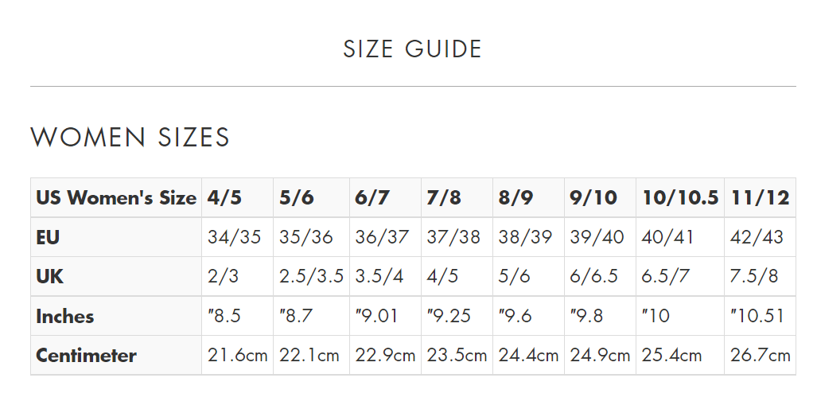Click EU size 42/43 cell

[757, 237]
